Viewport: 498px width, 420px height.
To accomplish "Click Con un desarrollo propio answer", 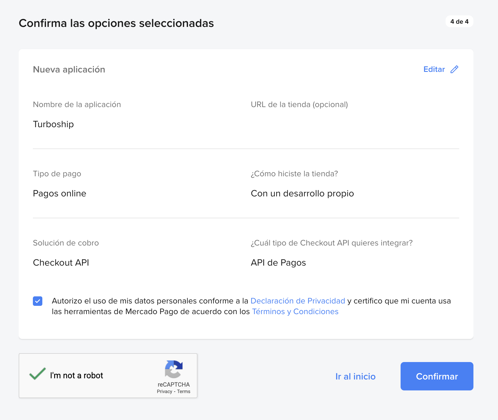I will point(302,193).
